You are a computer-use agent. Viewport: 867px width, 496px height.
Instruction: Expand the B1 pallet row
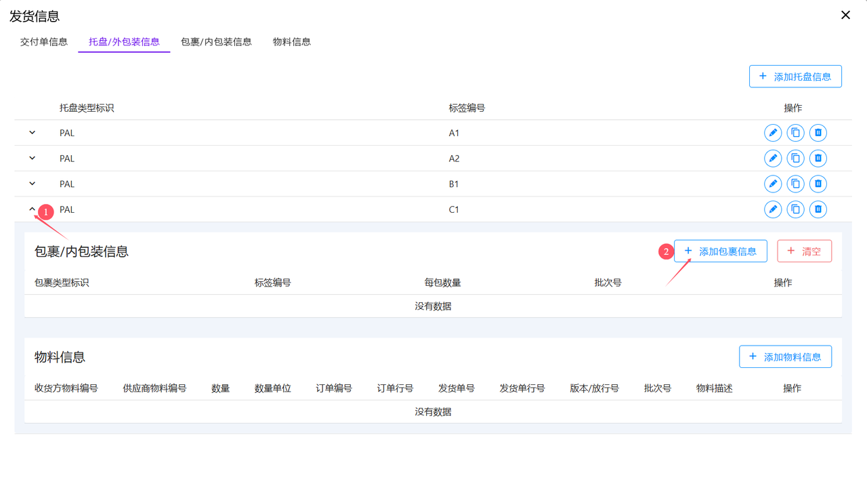(x=33, y=184)
